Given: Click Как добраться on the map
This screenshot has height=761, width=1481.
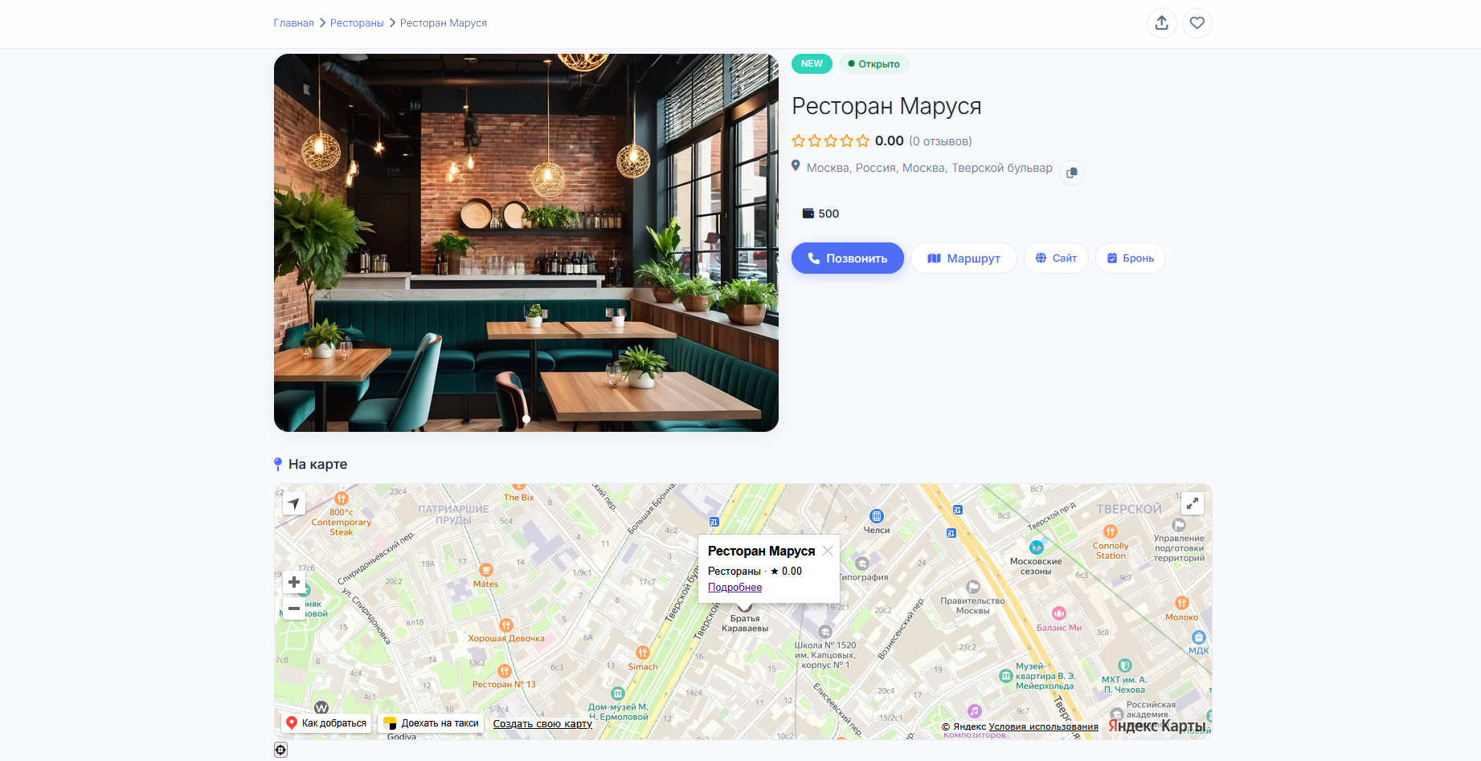Looking at the screenshot, I should [326, 723].
